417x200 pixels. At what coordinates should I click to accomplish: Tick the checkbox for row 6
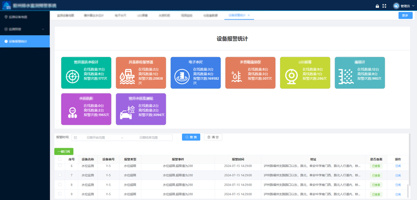[x=59, y=166]
